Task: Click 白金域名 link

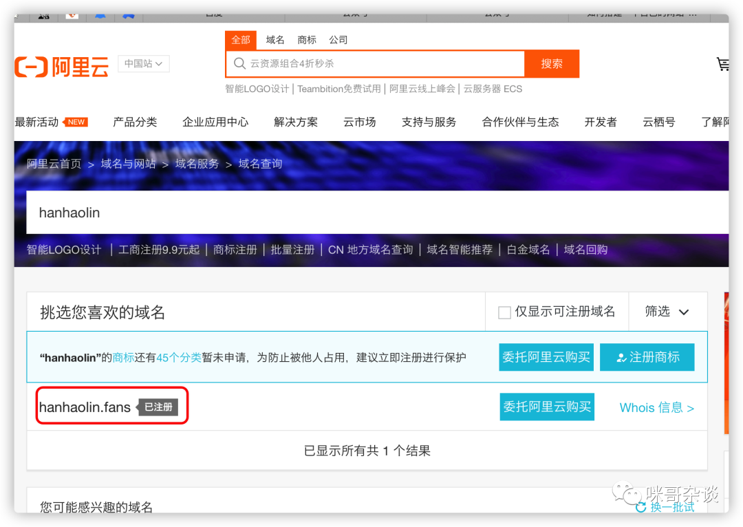Action: pyautogui.click(x=528, y=250)
